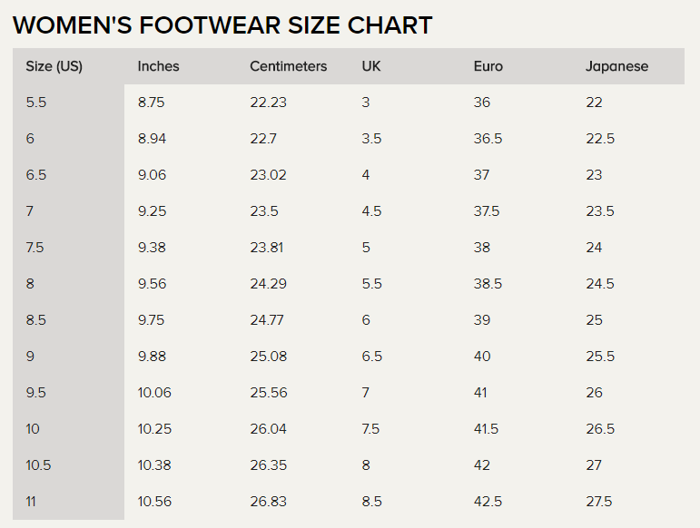Select Japanese size 27 cell
The height and width of the screenshot is (528, 700).
594,465
